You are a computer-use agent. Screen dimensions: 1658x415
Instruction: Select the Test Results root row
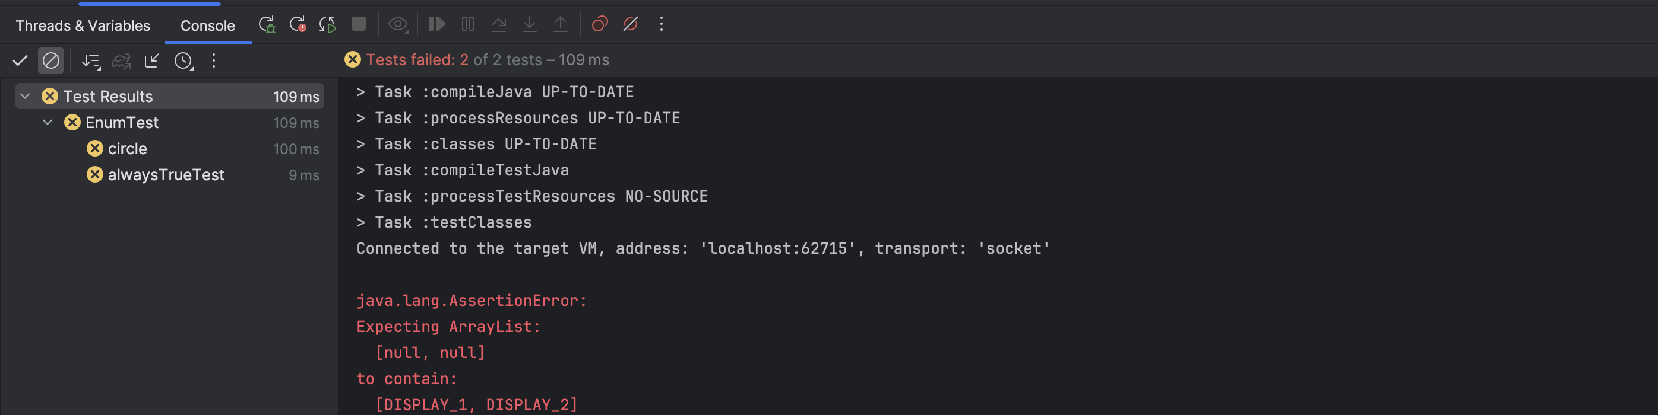tap(169, 97)
